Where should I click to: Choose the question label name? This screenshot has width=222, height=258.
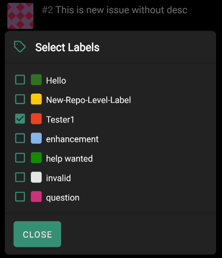pyautogui.click(x=63, y=197)
